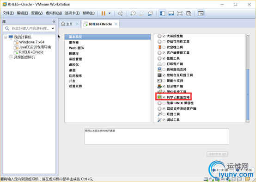Click the package list scroll-up arrow
This screenshot has height=182, width=256.
coord(248,35)
